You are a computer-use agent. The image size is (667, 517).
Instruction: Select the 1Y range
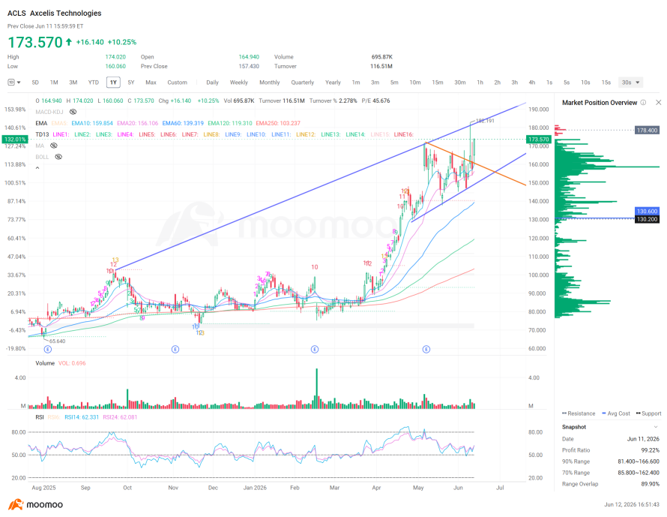point(113,83)
